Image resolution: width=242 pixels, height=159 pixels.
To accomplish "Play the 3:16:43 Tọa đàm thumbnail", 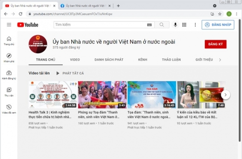I will pos(152,95).
